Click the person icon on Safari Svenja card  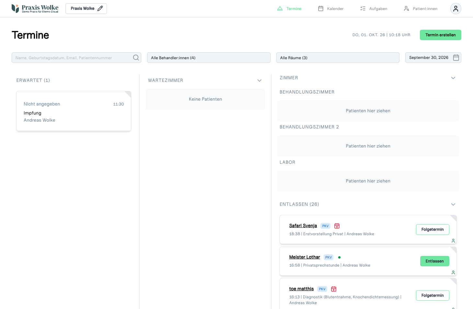point(453,241)
